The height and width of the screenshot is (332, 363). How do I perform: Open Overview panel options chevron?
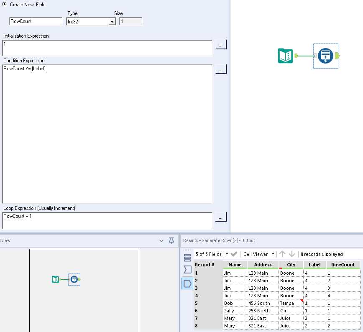point(162,240)
